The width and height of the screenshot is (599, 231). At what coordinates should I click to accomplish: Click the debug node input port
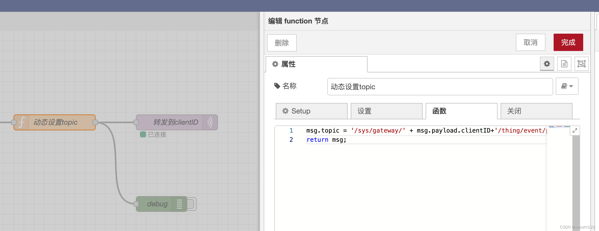[x=136, y=204]
